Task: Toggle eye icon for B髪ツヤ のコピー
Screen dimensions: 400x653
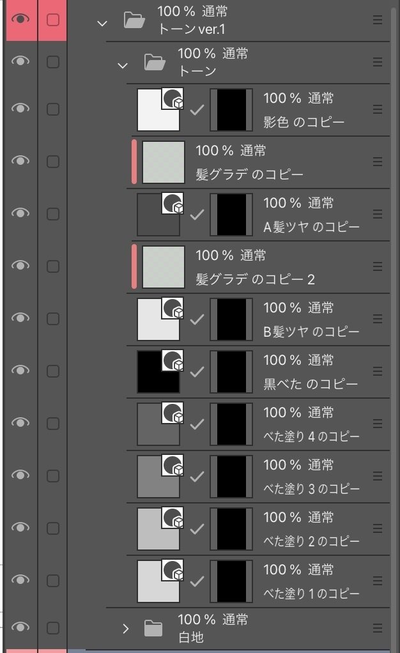Action: click(20, 318)
